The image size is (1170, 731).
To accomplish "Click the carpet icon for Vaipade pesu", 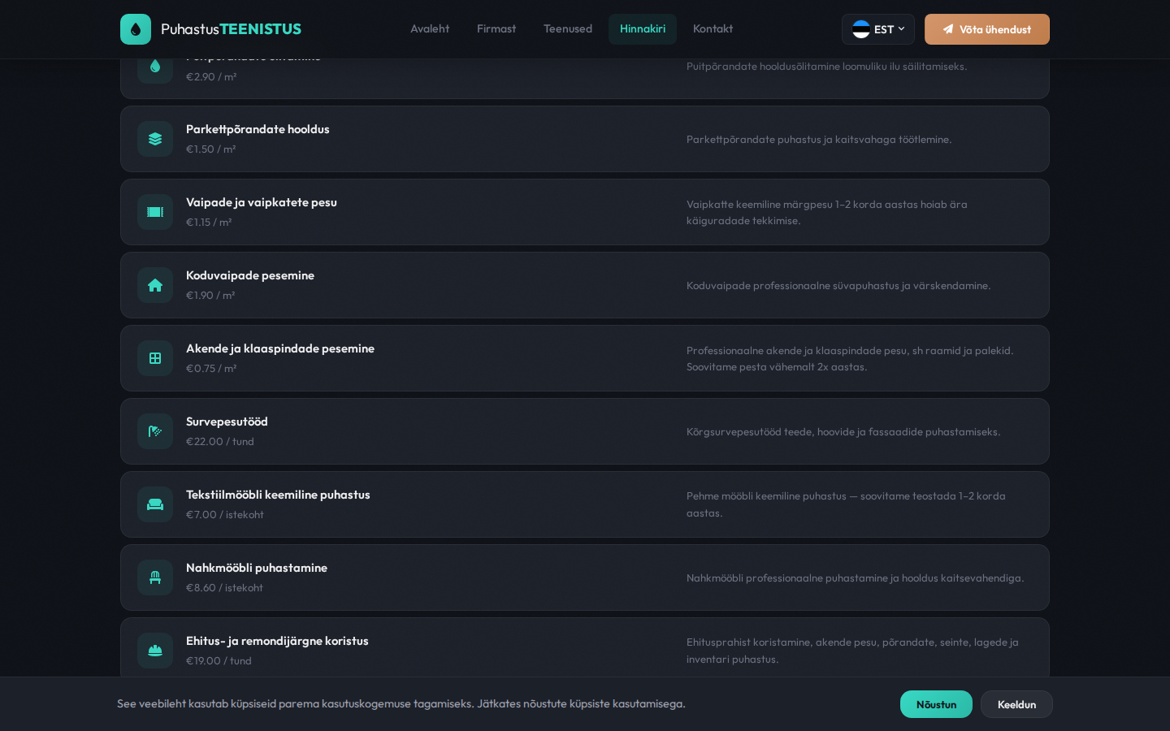I will tap(155, 212).
